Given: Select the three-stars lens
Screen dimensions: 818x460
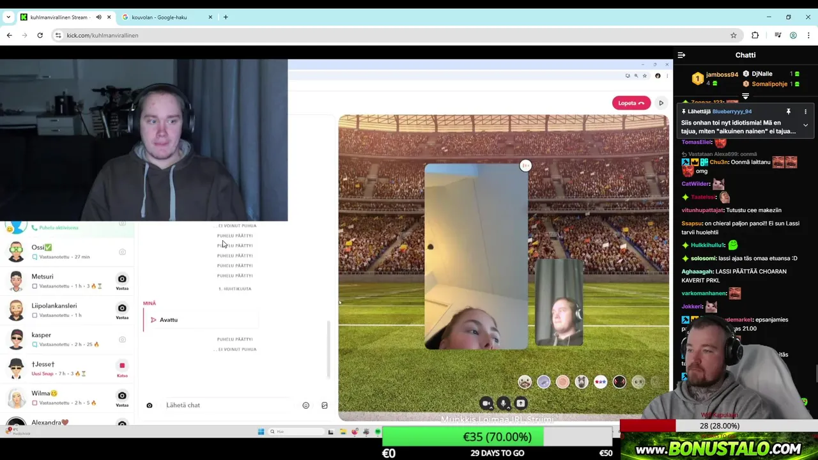Looking at the screenshot, I should (x=600, y=382).
